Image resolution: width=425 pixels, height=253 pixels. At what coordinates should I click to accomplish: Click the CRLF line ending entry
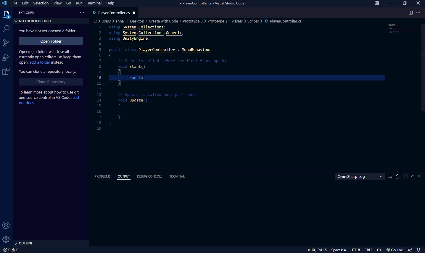pyautogui.click(x=368, y=250)
